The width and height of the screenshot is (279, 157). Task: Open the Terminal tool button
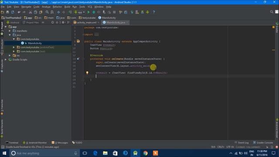point(12,143)
